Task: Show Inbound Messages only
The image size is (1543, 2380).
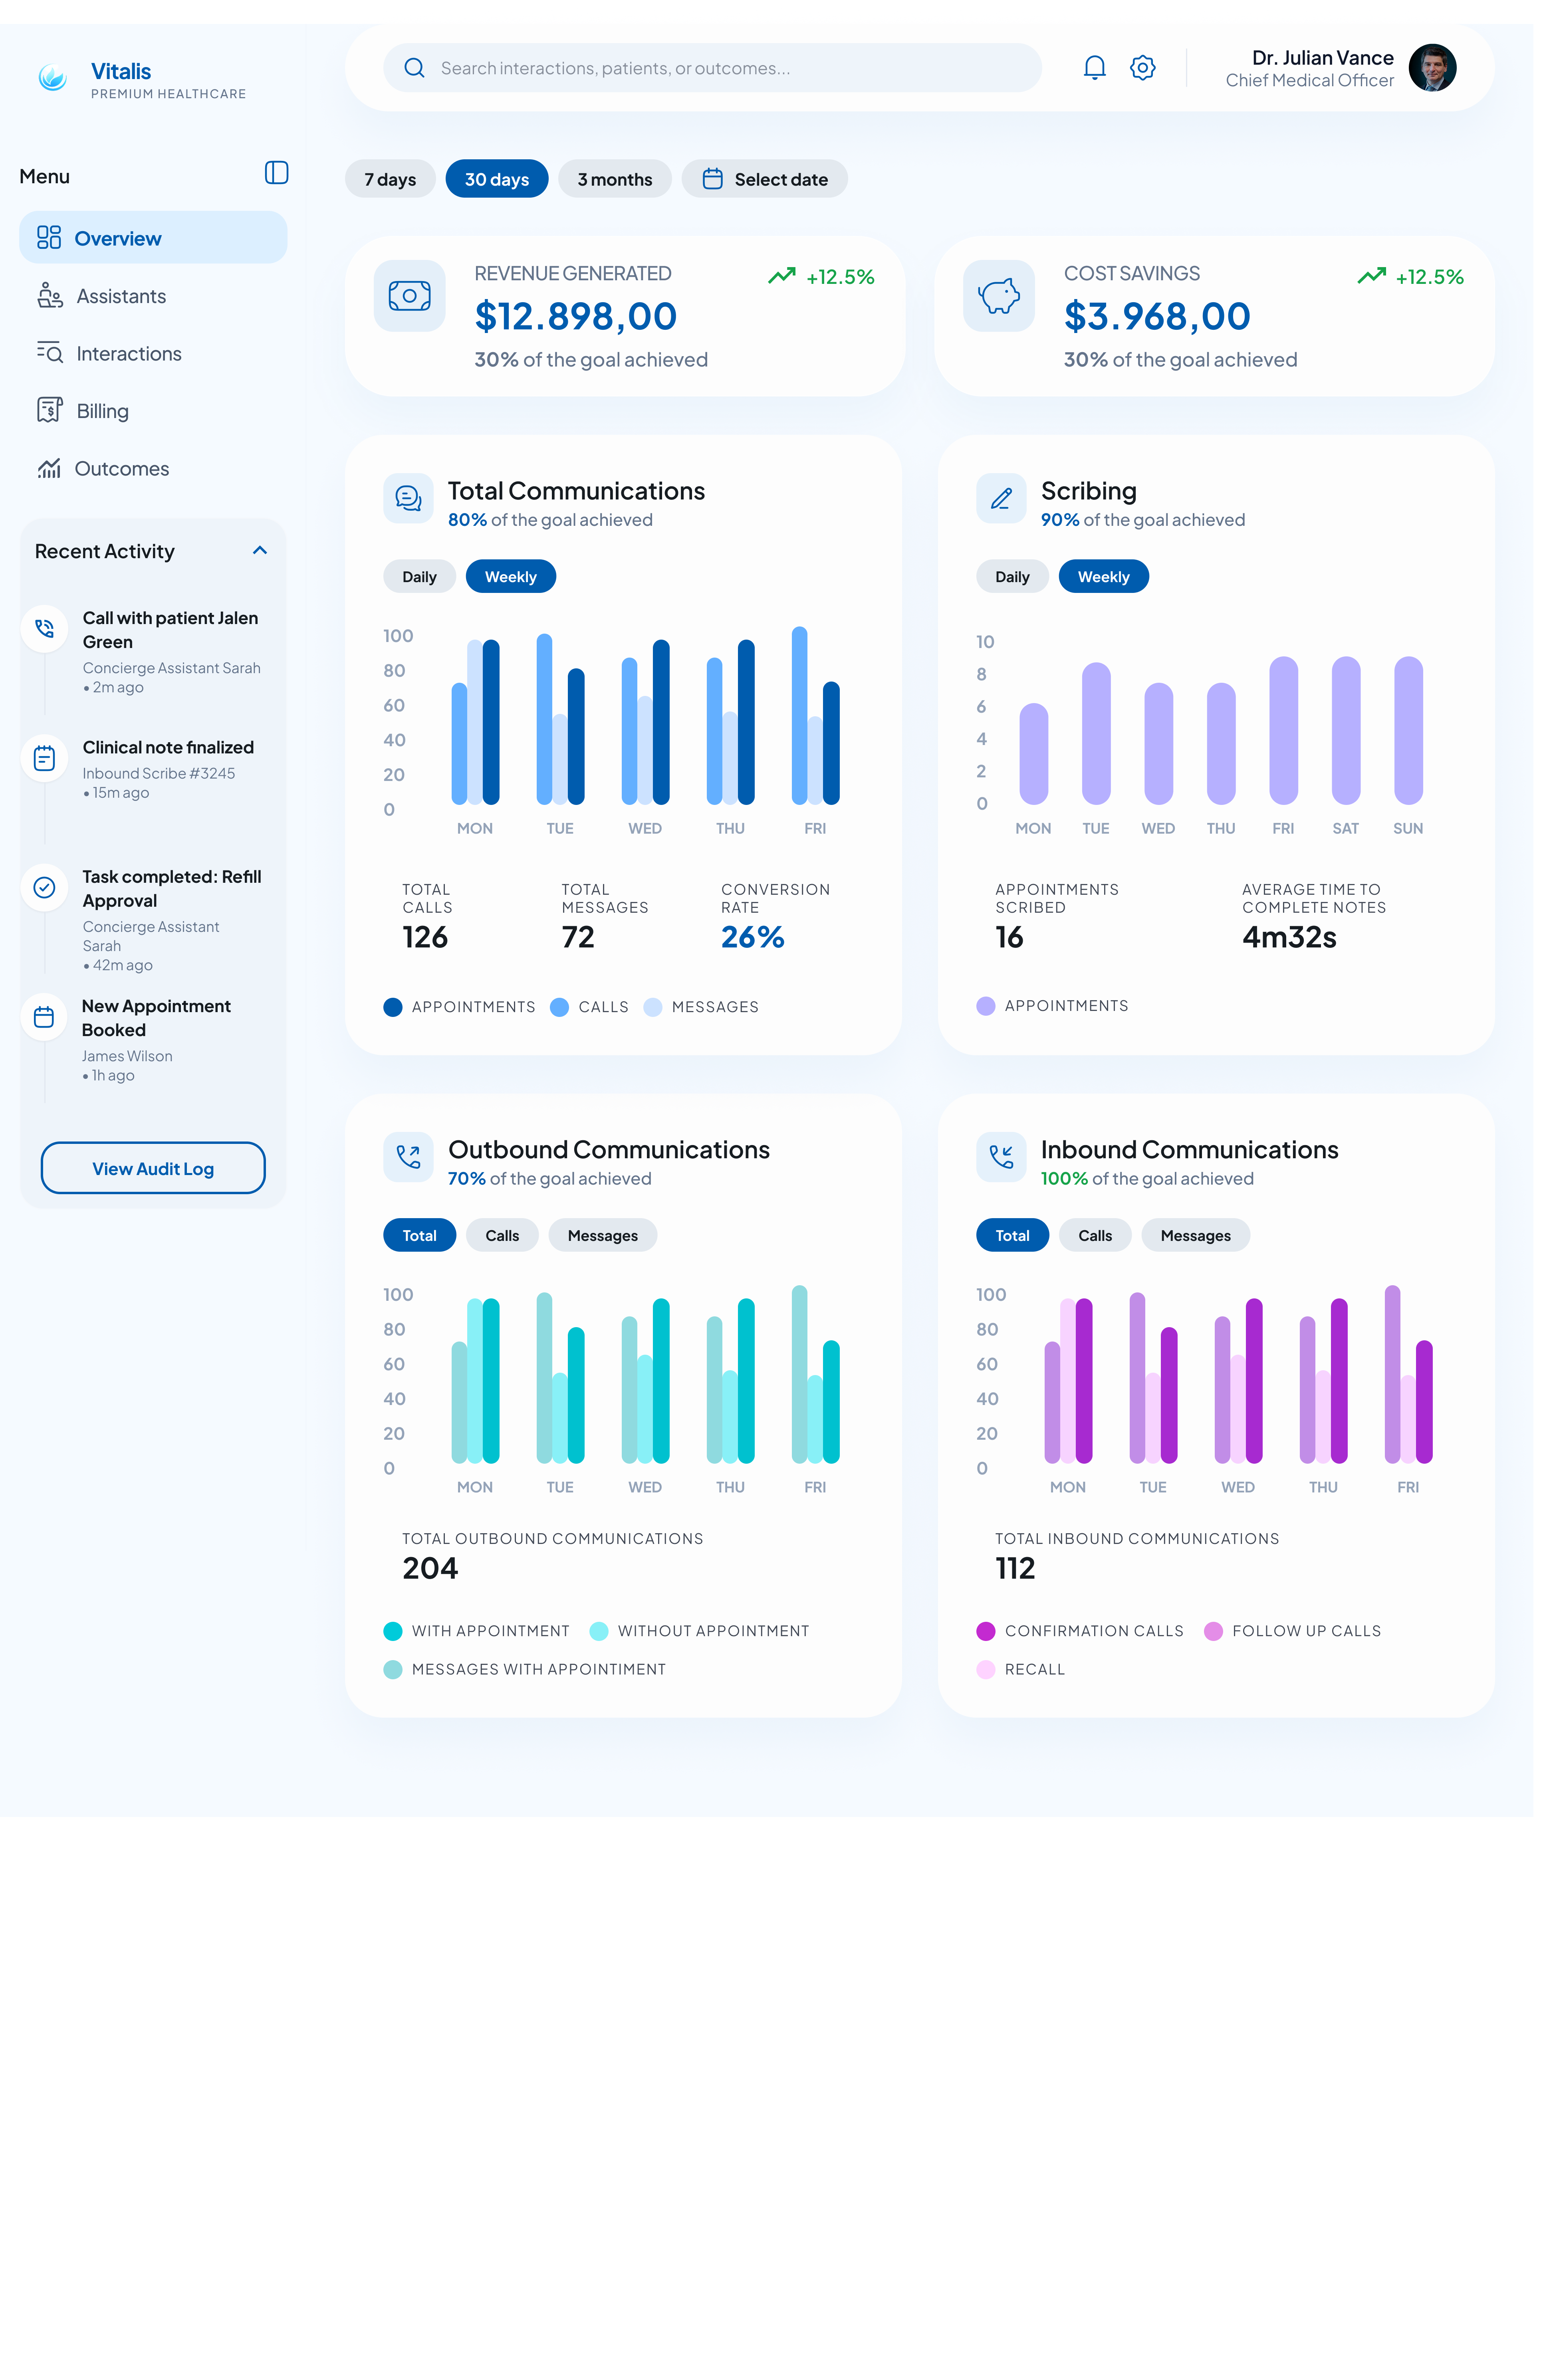Action: (1196, 1235)
